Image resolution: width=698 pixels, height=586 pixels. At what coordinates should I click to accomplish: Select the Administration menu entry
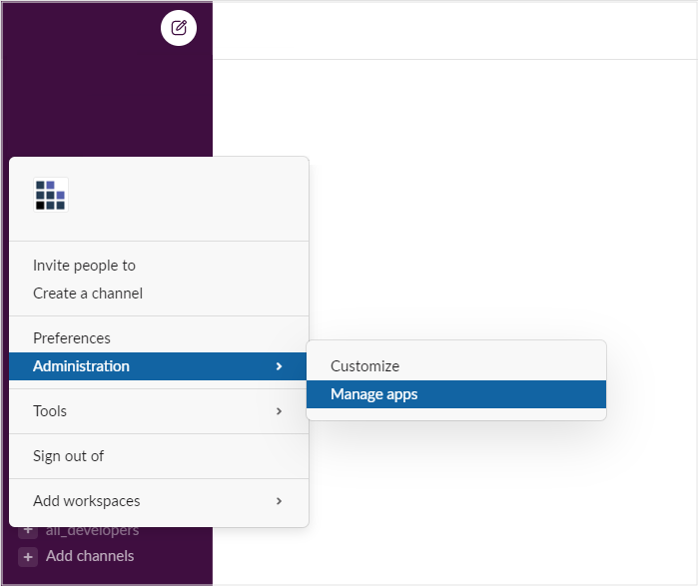[82, 366]
